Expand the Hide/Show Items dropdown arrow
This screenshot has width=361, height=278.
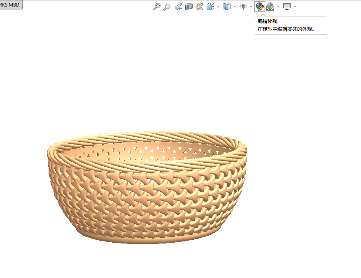251,7
